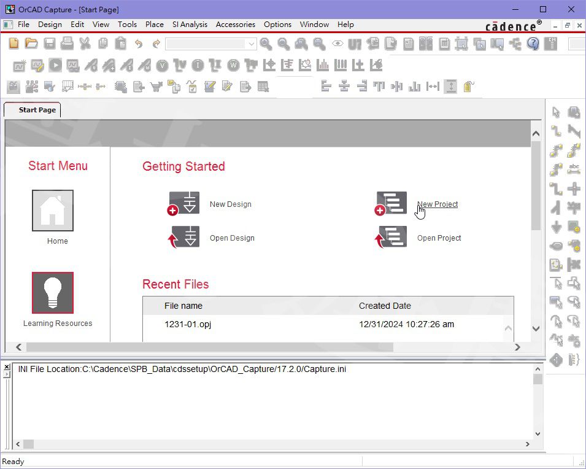This screenshot has width=586, height=469.
Task: Click the Open Project link
Action: point(439,238)
